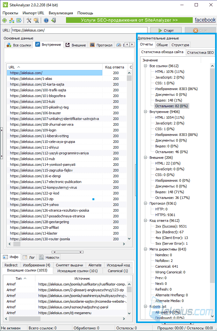Screen dimensions: 217x331
Task: Click horizontal splitter handle above Инфо
Action: click(x=68, y=252)
